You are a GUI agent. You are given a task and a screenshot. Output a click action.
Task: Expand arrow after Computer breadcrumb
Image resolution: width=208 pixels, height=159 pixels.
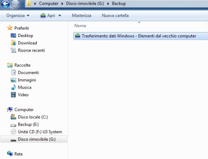(x=62, y=4)
